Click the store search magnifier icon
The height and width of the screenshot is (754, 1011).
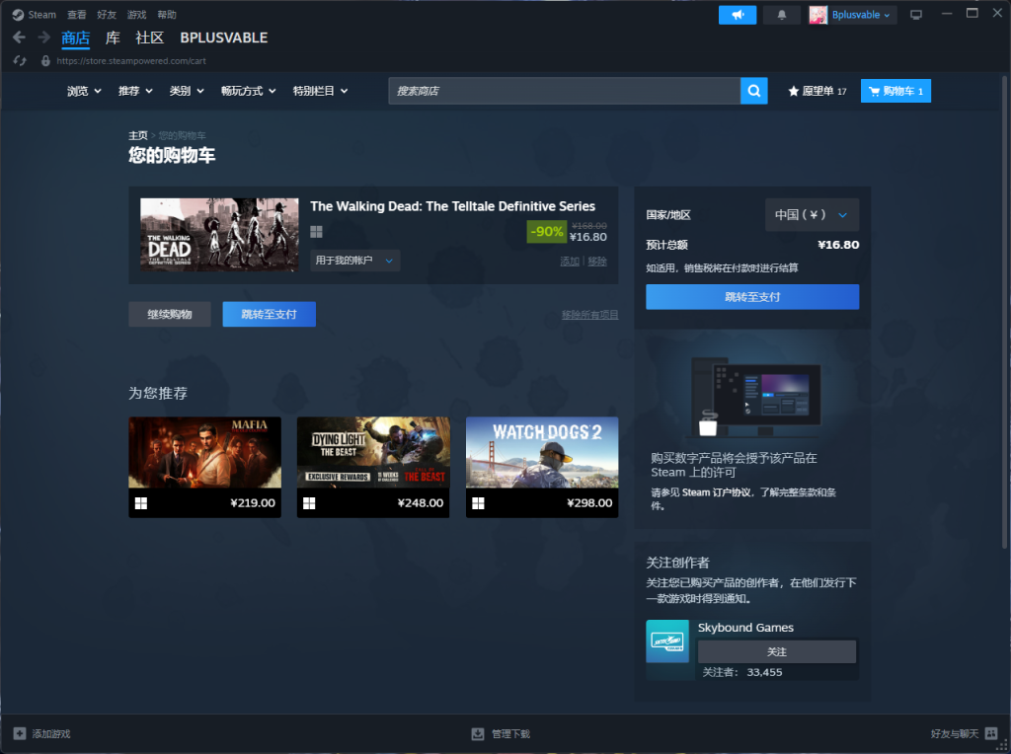tap(753, 90)
